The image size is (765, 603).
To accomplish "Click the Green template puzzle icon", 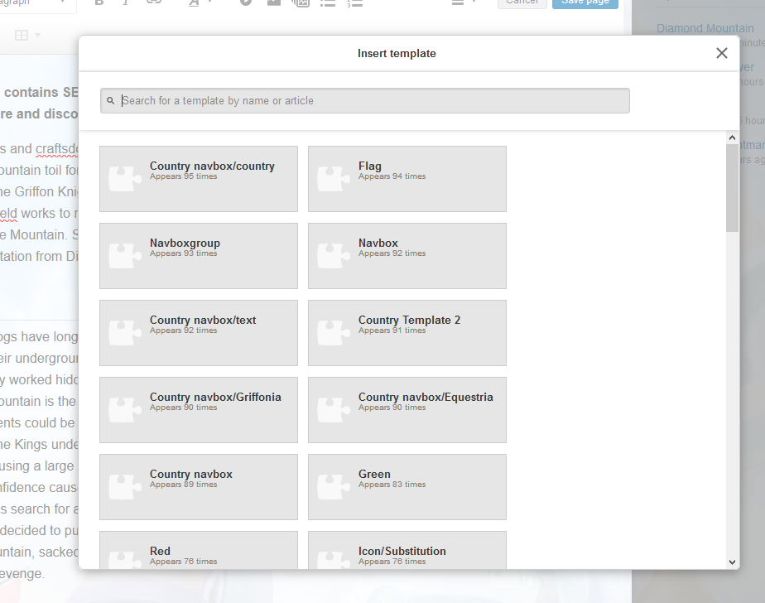I will click(333, 487).
